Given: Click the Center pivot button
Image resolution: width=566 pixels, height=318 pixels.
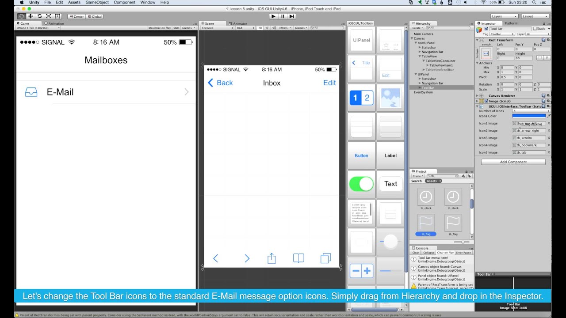Looking at the screenshot, I should (76, 16).
